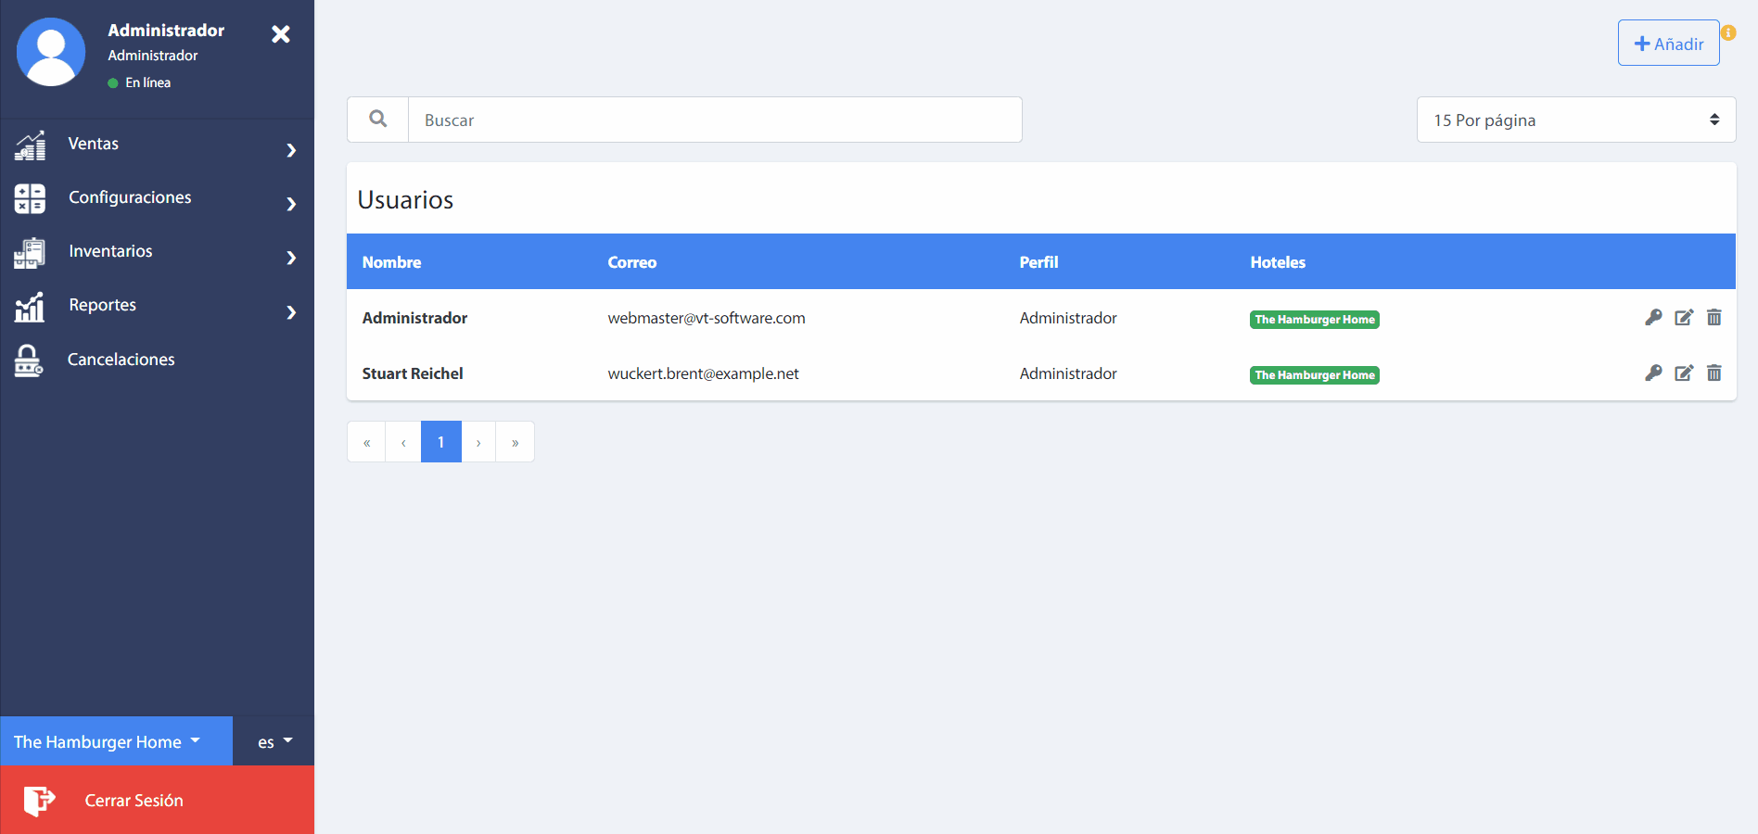Click the key icon for Stuart Reichel
The width and height of the screenshot is (1758, 834).
coord(1653,373)
